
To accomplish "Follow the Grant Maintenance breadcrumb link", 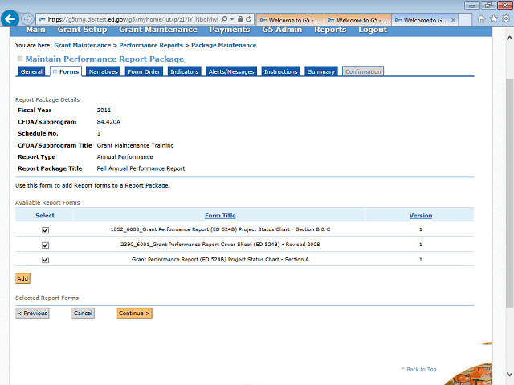I will (83, 45).
